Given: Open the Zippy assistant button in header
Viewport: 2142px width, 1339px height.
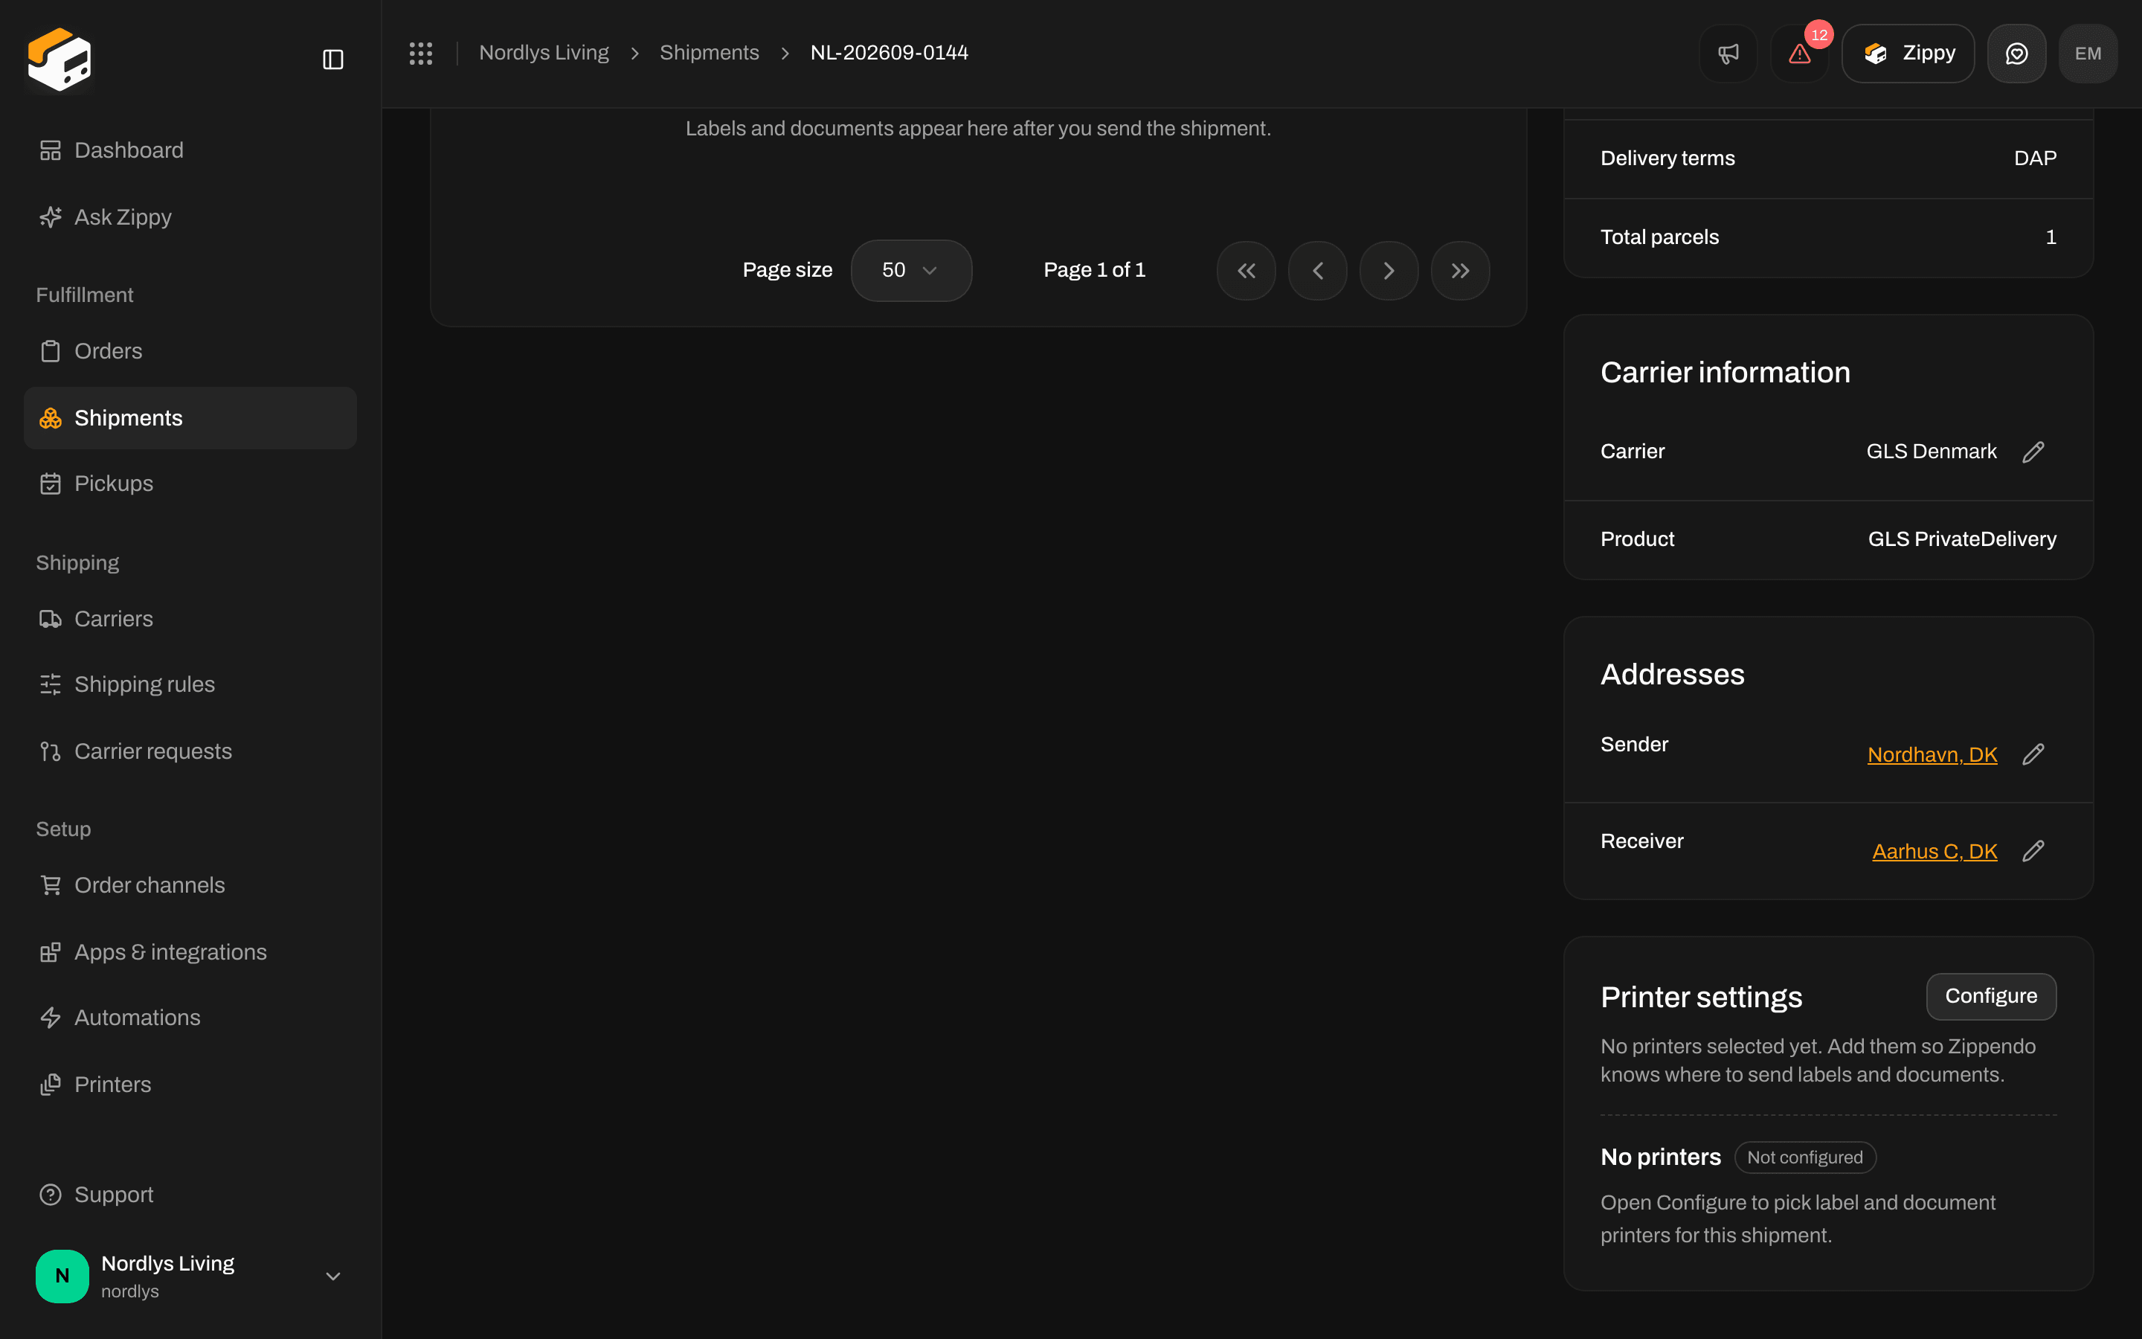Looking at the screenshot, I should (1908, 53).
